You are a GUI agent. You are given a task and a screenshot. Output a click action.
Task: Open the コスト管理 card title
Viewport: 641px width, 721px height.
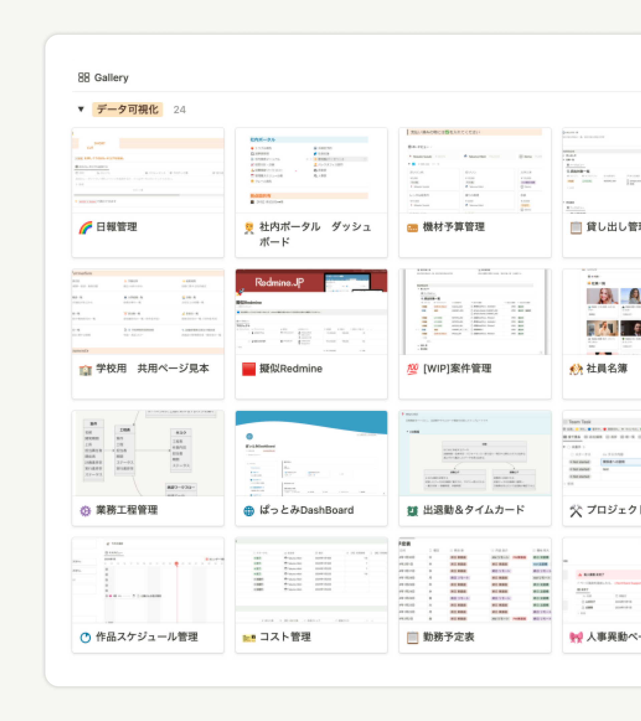[285, 637]
